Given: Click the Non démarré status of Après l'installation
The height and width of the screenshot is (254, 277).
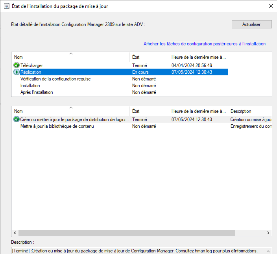Looking at the screenshot, I should click(x=144, y=92).
